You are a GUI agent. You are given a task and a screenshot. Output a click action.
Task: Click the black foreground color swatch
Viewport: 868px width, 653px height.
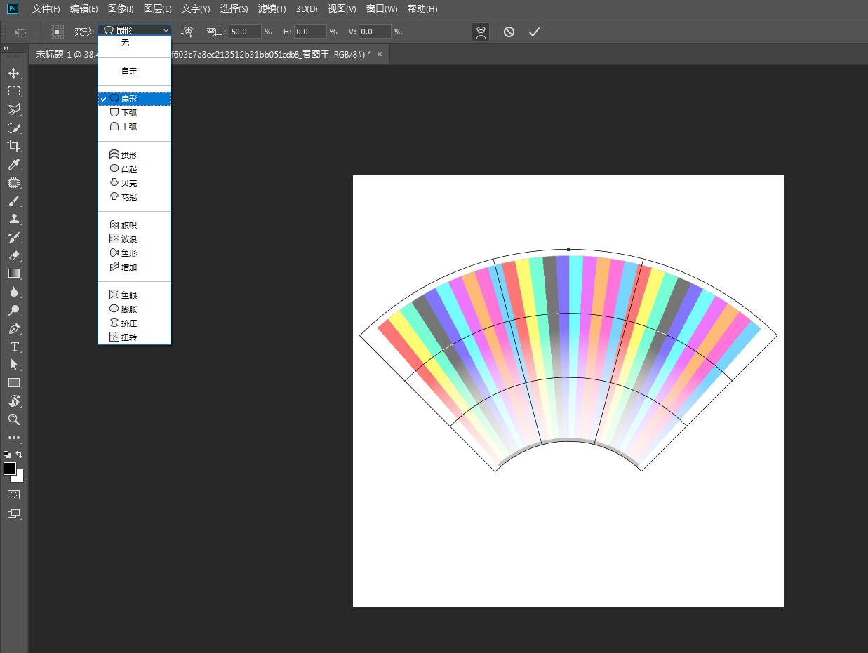tap(9, 469)
